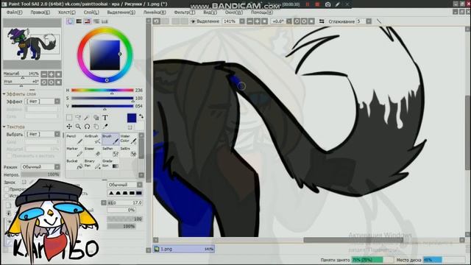
Task: Choose the shape tool
Action: (96, 118)
